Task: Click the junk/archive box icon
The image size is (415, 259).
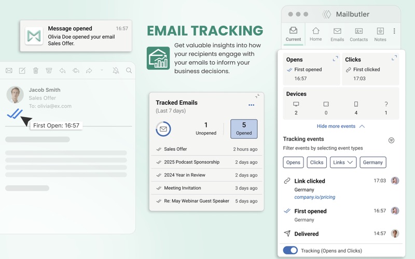Action: point(49,70)
